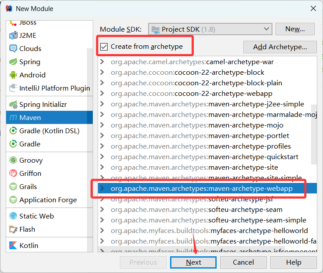Click the archetype list vertical scrollbar

tap(314, 135)
